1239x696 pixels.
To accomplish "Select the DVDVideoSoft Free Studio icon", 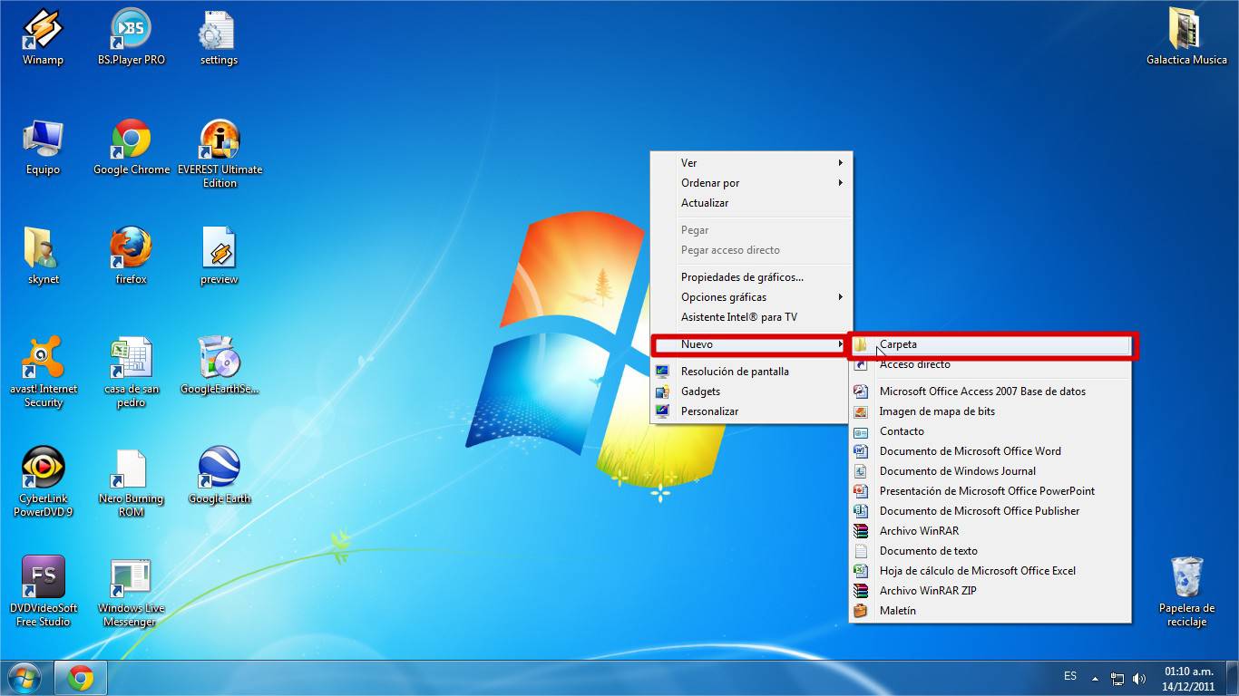I will point(43,578).
